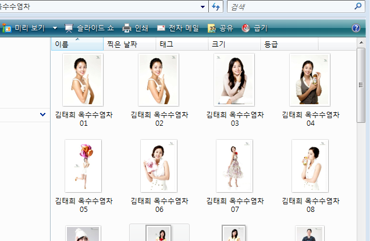Select thumbnail 김태희 옥수수염차 08
370x241 pixels.
310,166
